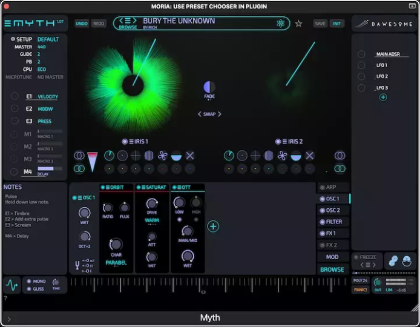
Task: Toggle the MONO switch
Action: point(28,281)
